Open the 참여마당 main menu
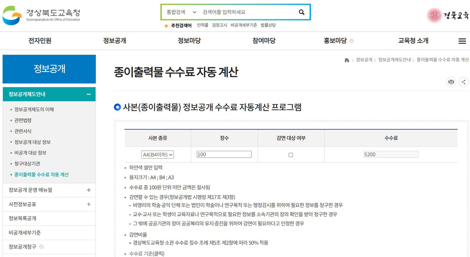 [x=264, y=41]
